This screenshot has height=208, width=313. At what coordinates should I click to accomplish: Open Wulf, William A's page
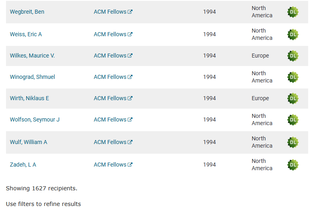click(29, 142)
